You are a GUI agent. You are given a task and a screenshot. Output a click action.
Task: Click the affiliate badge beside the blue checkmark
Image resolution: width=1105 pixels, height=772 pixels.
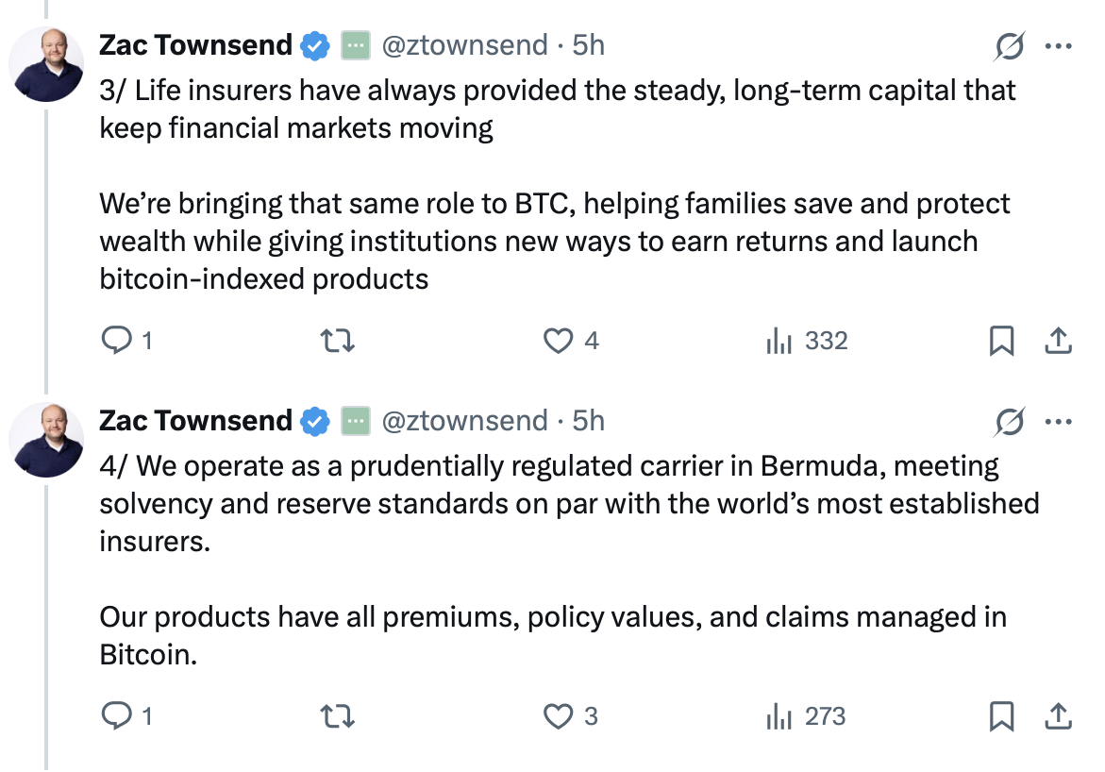pos(352,44)
